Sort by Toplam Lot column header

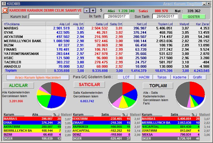tap(160, 24)
